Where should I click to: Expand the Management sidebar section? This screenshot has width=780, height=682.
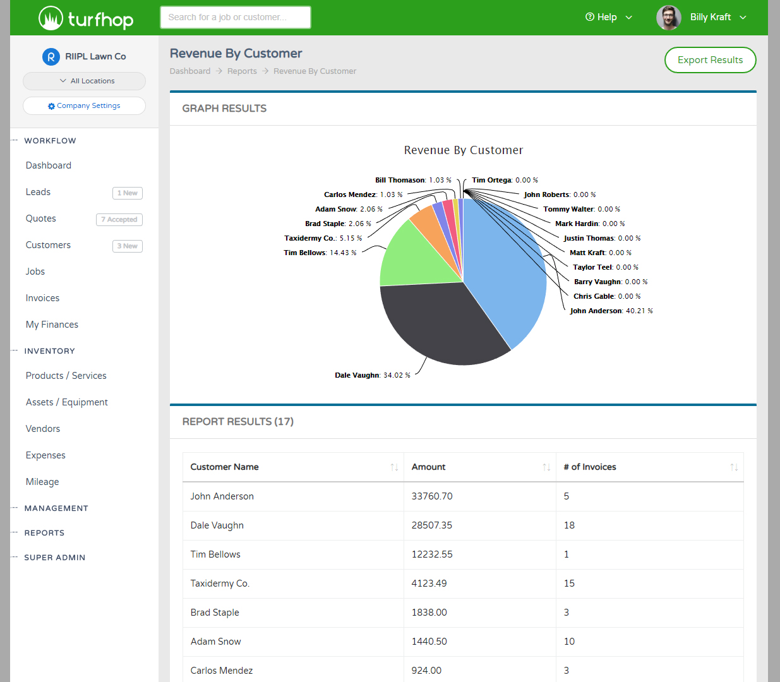point(56,508)
